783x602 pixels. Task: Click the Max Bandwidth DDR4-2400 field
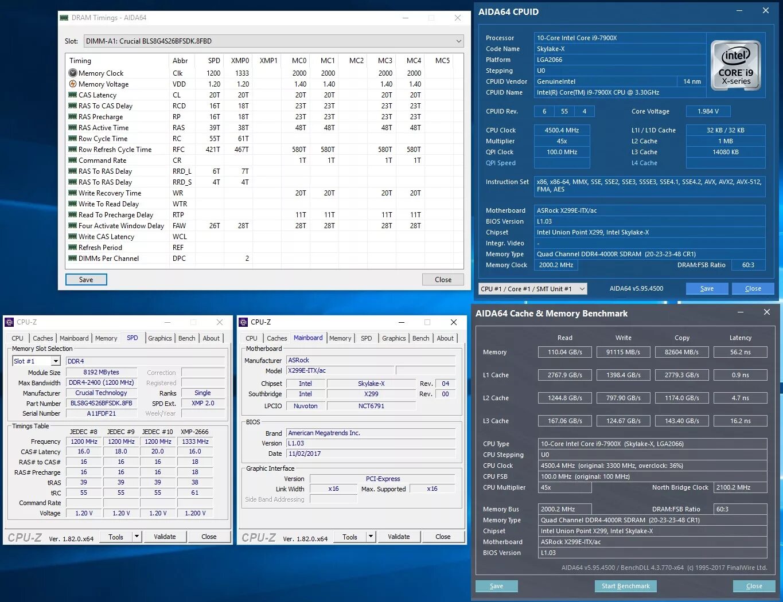point(102,383)
